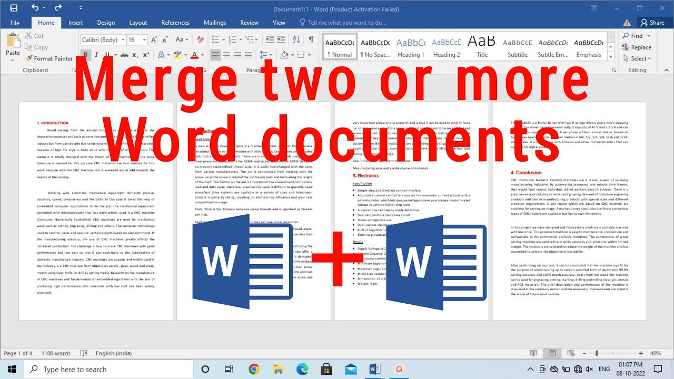Open Microsoft Edge from the taskbar
This screenshot has width=674, height=379.
(302, 369)
